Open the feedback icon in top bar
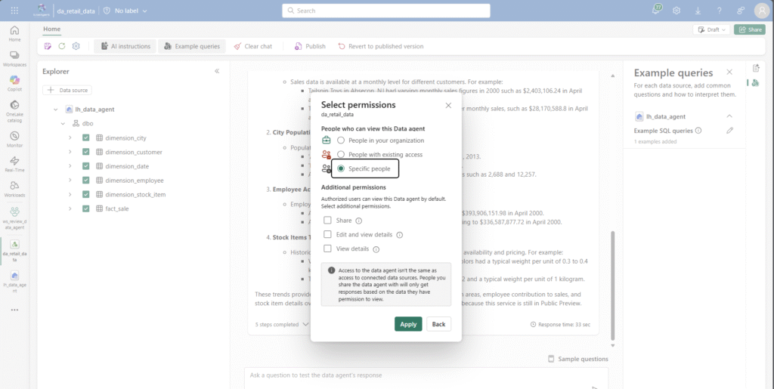 (x=741, y=11)
